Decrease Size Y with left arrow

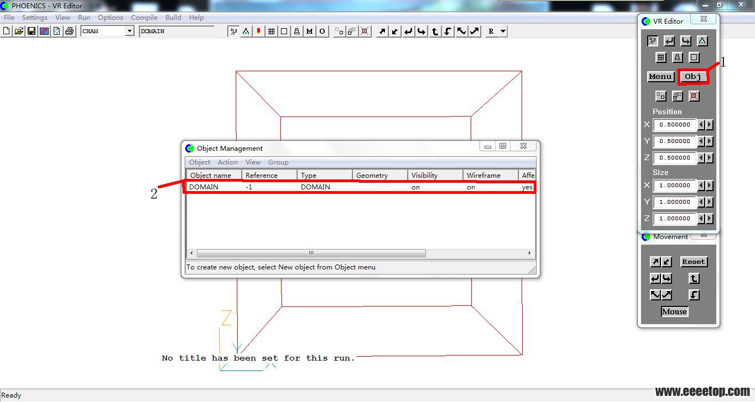pyautogui.click(x=701, y=202)
